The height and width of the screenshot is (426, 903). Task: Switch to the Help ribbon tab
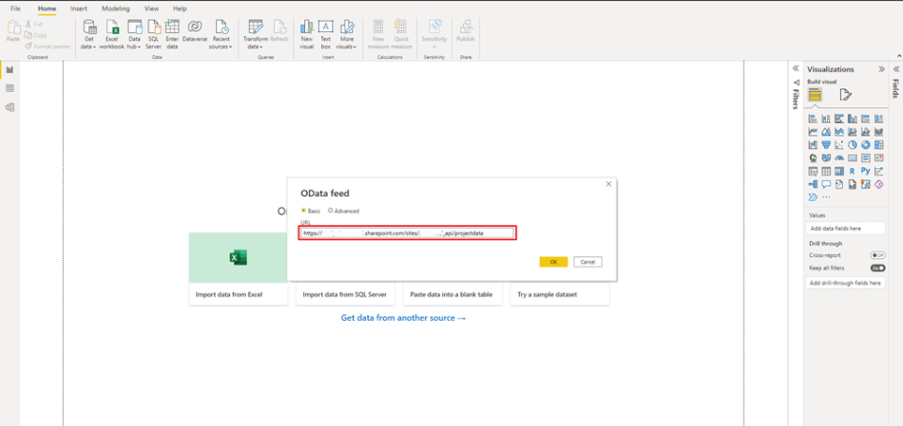[x=180, y=9]
